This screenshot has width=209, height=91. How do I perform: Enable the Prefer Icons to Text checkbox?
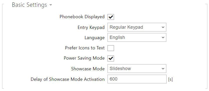[x=111, y=48]
